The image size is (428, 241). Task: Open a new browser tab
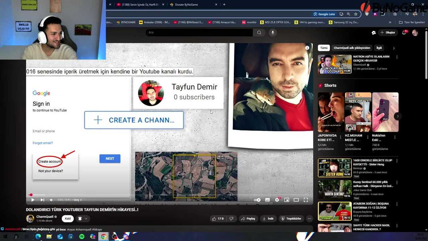pyautogui.click(x=224, y=5)
